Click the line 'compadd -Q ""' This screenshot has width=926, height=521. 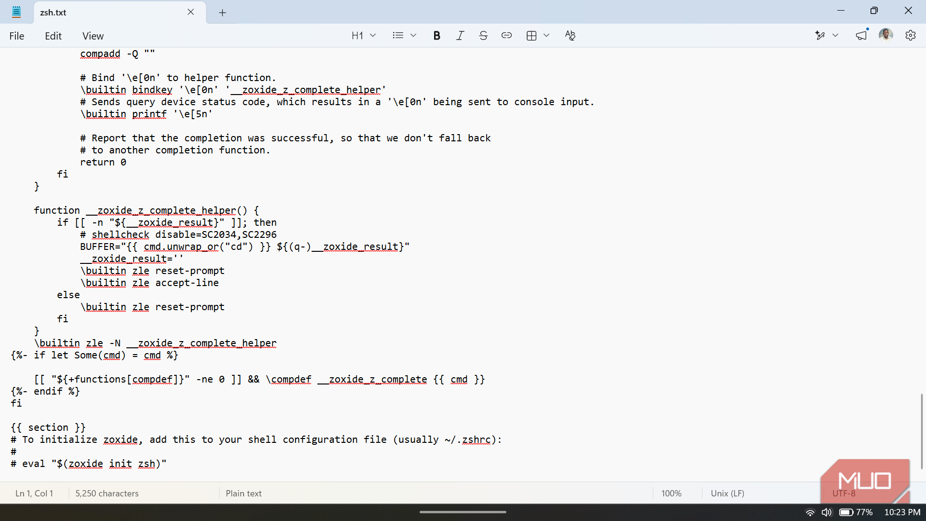pos(118,54)
